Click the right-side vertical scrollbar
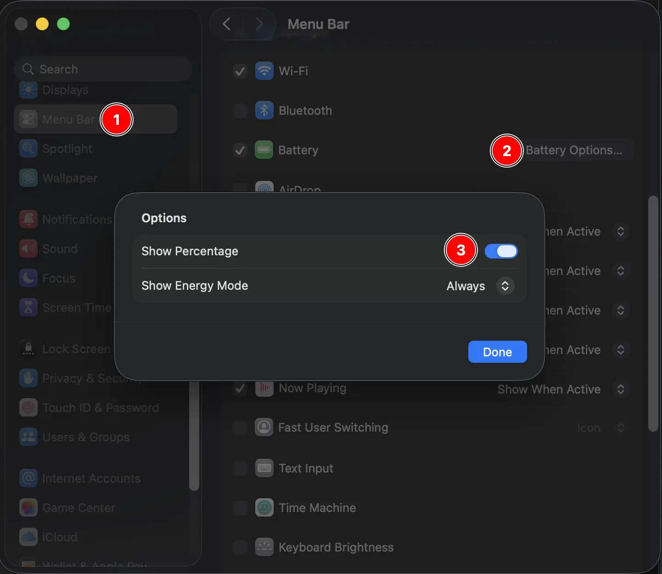Screen dimensions: 662x574 (x=653, y=314)
